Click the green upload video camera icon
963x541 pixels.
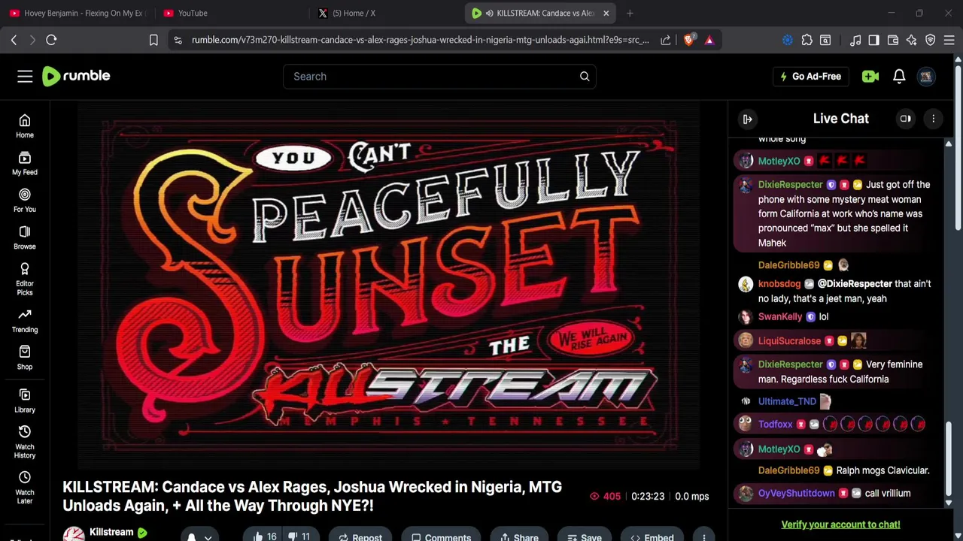coord(870,76)
